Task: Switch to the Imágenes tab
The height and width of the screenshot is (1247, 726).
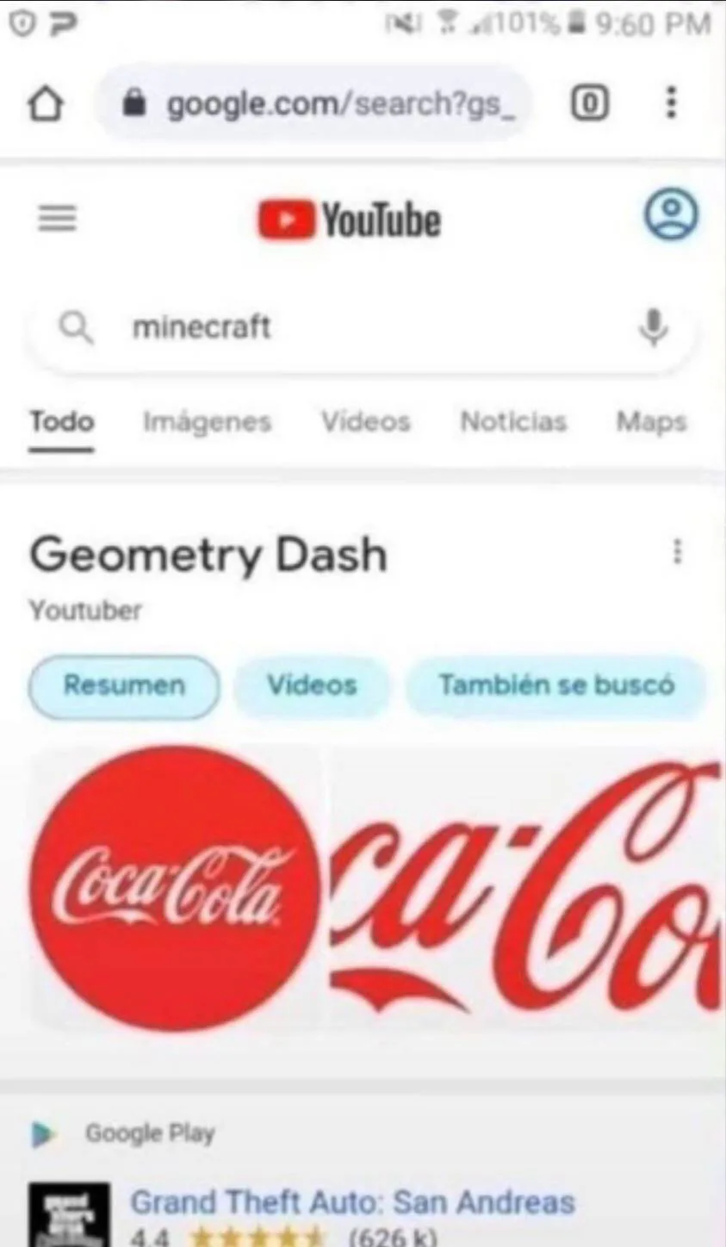Action: tap(207, 422)
